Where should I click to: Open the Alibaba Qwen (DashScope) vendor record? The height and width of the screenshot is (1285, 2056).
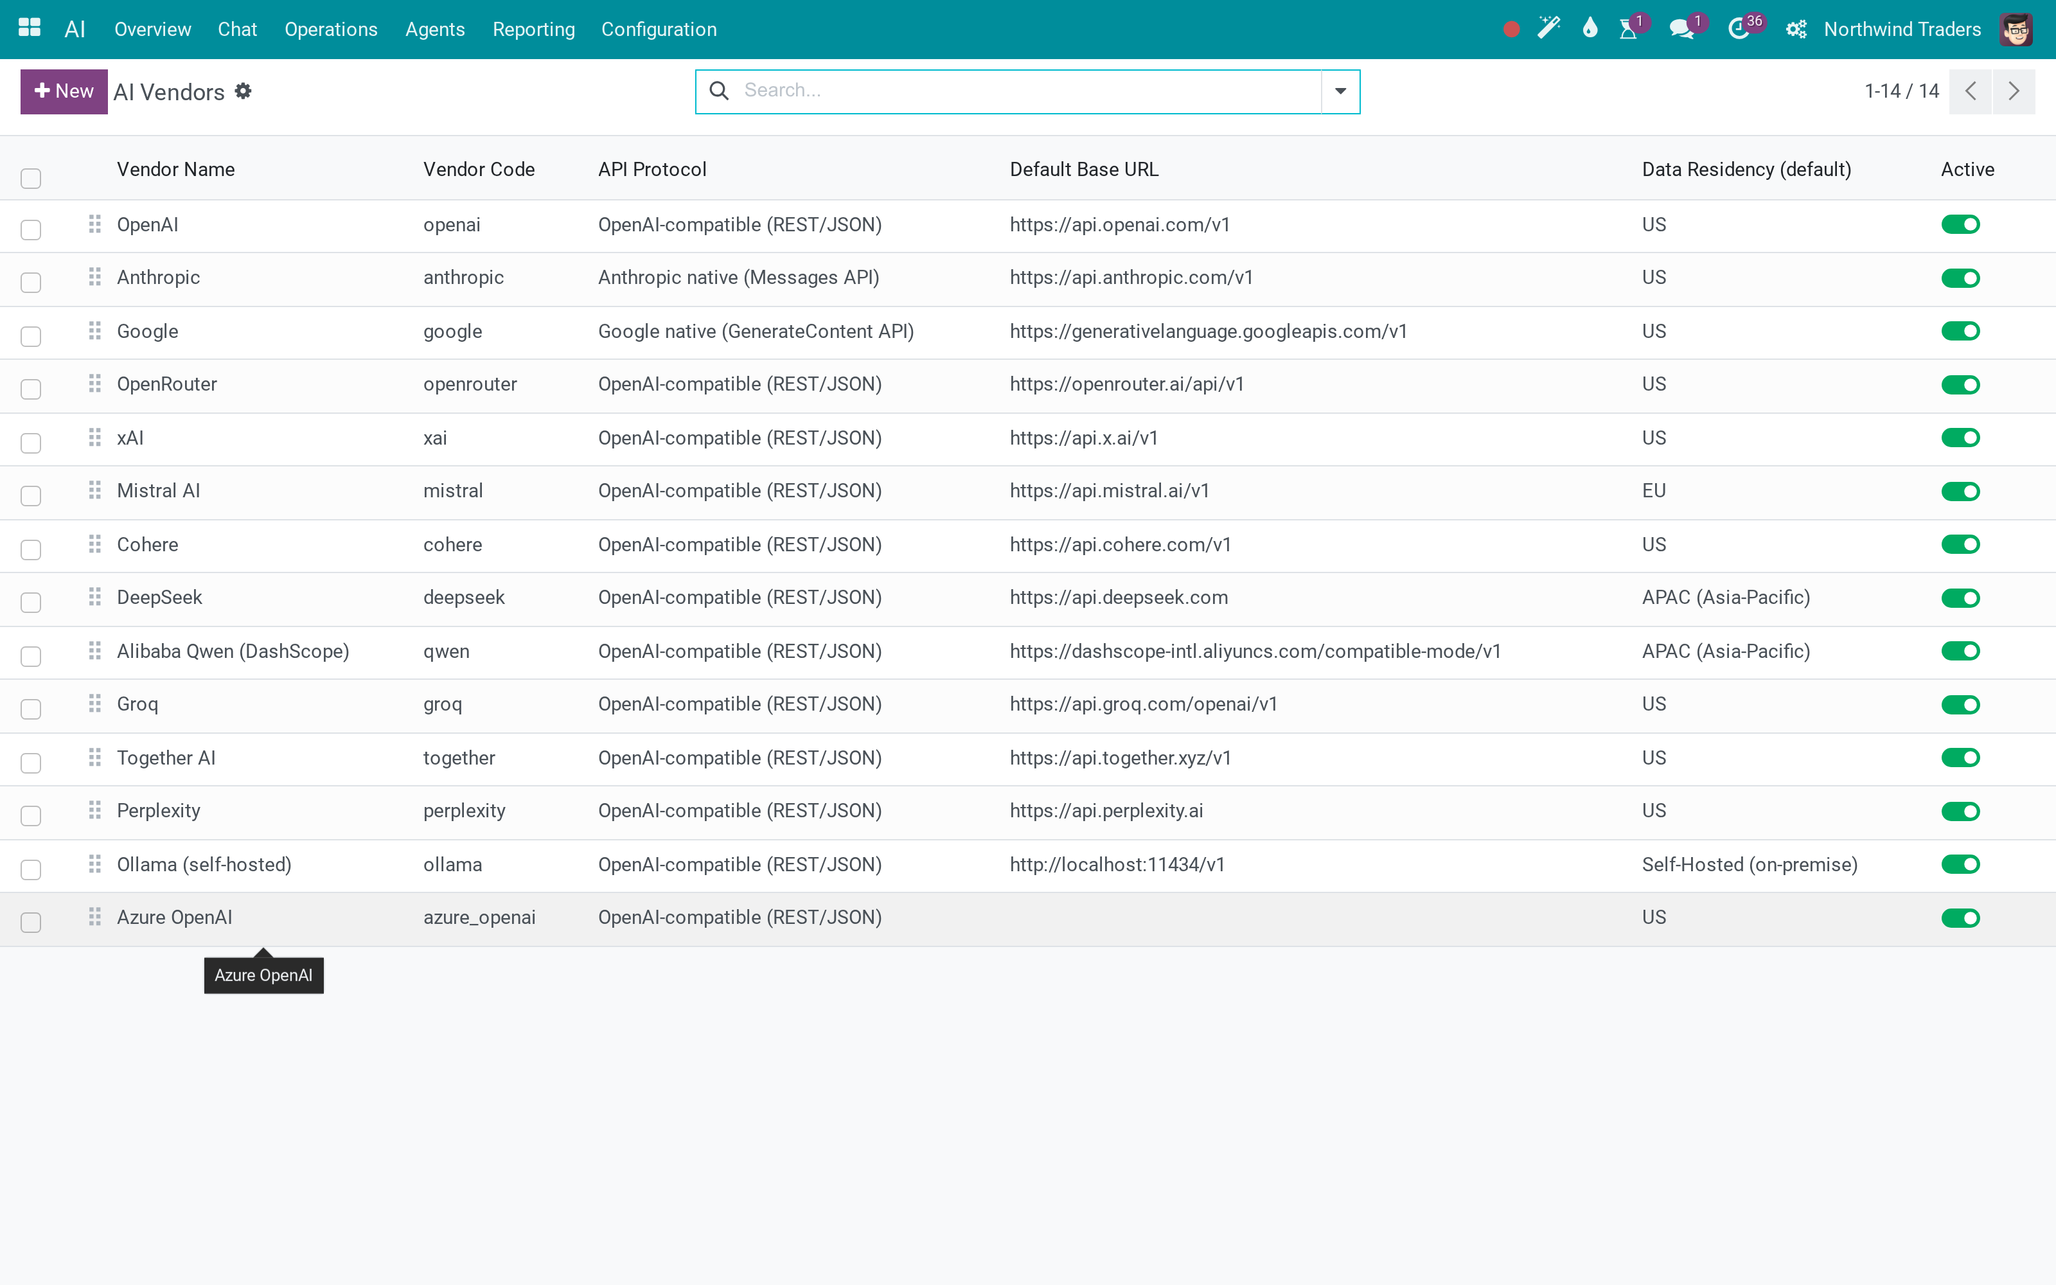tap(234, 651)
